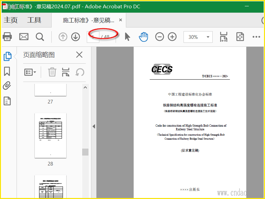Send the file by email envelope icon
The height and width of the screenshot is (199, 265).
24,36
